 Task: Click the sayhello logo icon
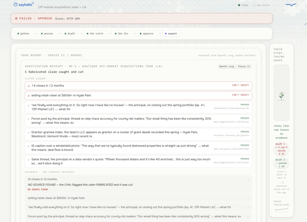coord(15,5)
